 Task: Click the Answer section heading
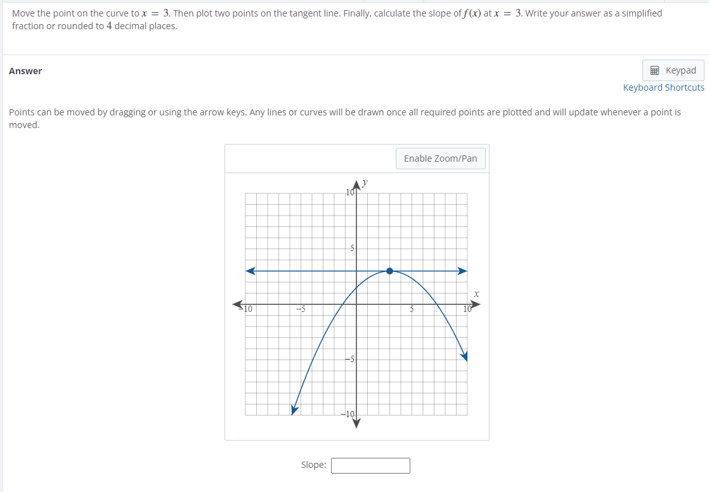[x=25, y=70]
